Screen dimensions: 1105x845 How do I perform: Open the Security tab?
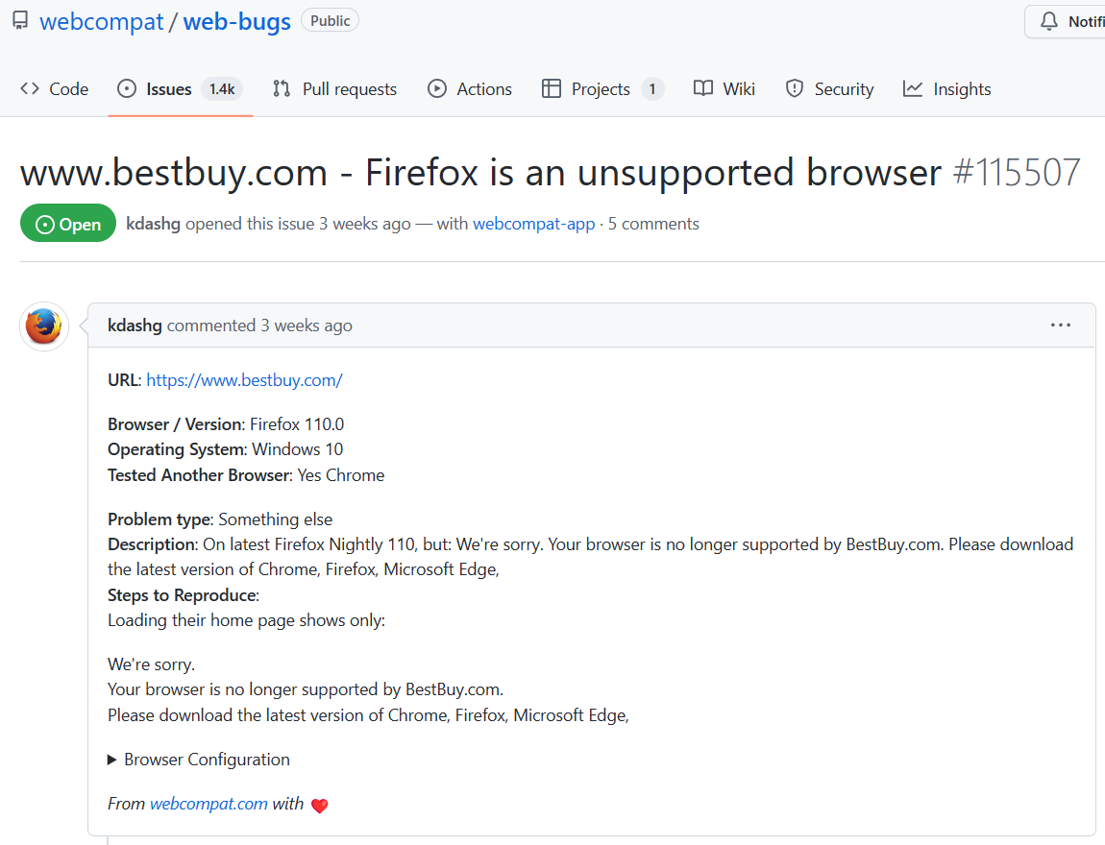tap(830, 89)
